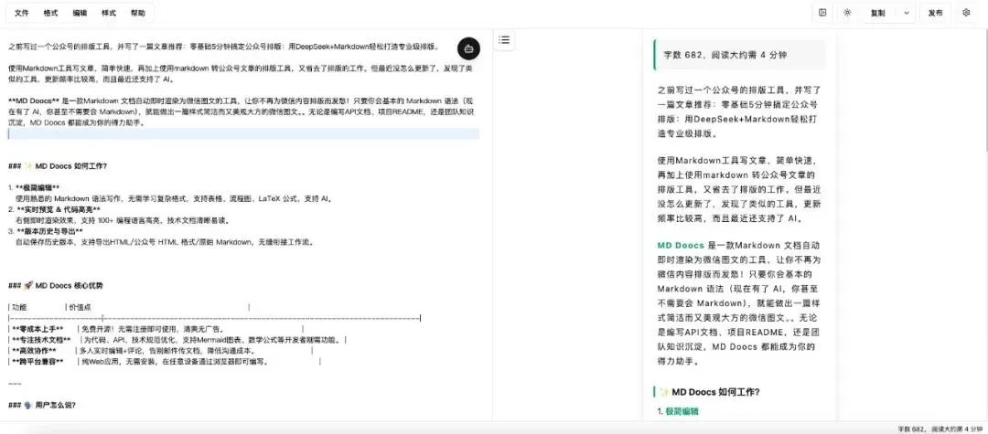Open the 帮助 menu
The width and height of the screenshot is (988, 434).
(137, 14)
